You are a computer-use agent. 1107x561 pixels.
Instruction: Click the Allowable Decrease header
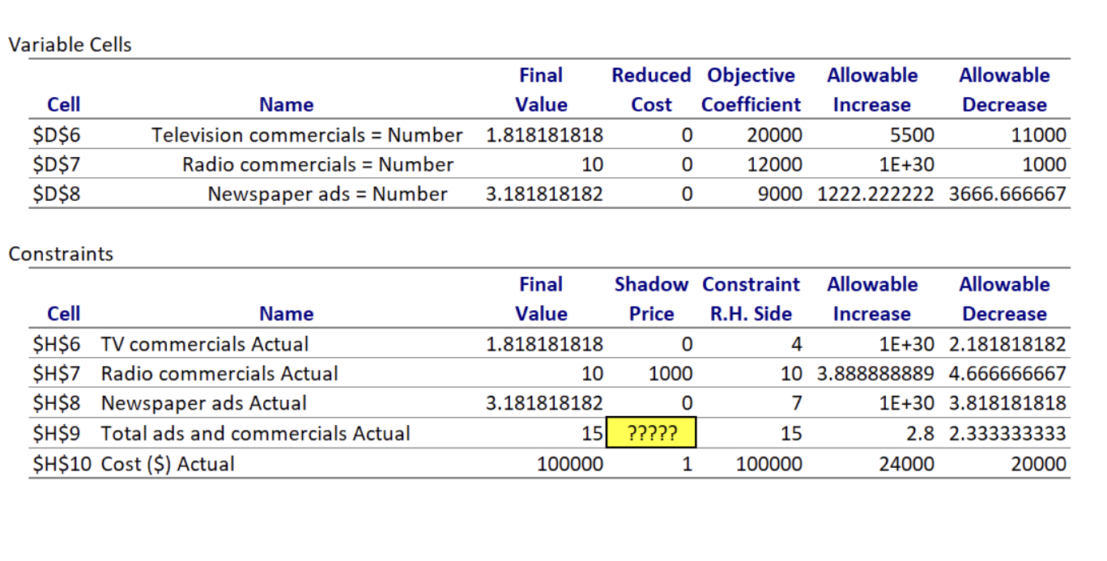coord(1004,89)
